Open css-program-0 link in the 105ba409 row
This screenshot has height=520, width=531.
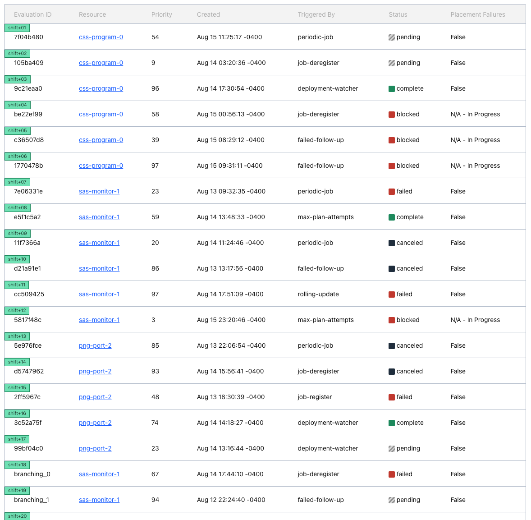(101, 63)
